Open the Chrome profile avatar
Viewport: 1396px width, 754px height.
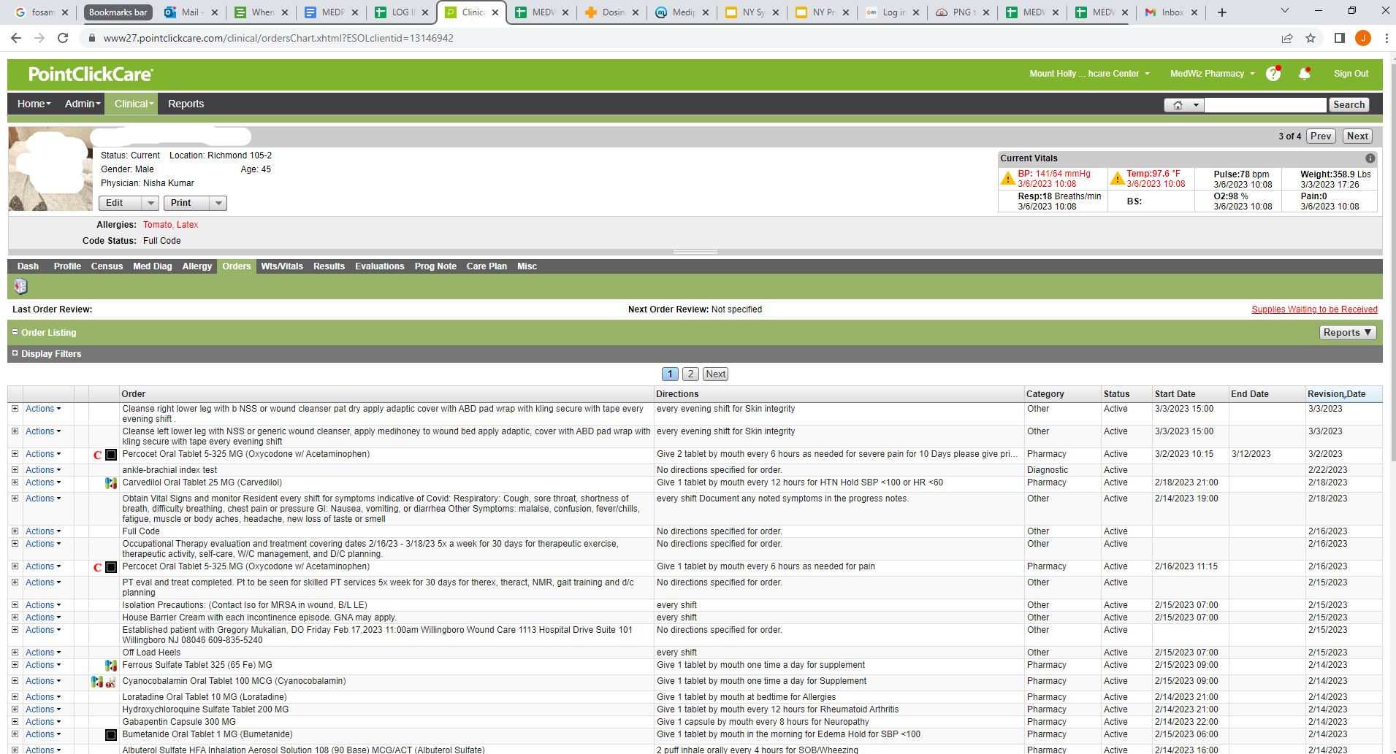tap(1363, 38)
